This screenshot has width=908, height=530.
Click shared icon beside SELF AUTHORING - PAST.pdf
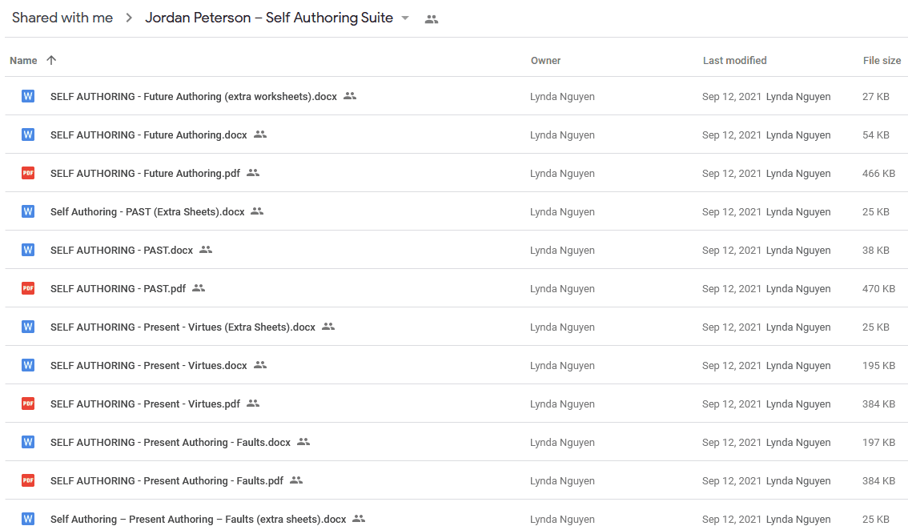point(199,287)
